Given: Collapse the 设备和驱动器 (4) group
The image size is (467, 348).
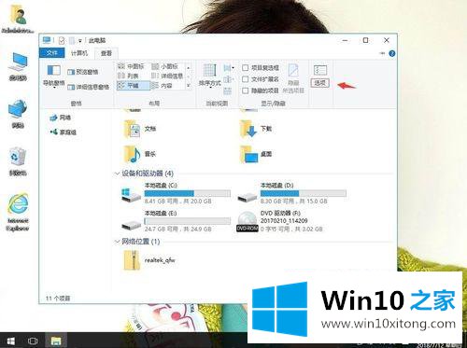Looking at the screenshot, I should click(x=117, y=174).
